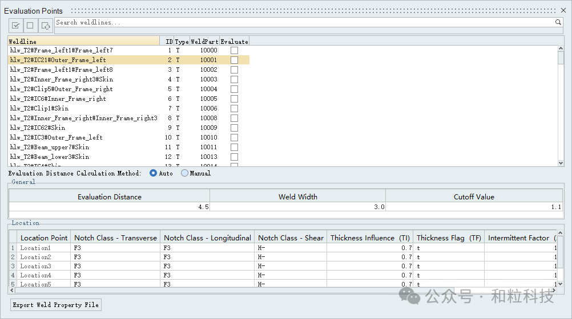The image size is (572, 319).
Task: Click the weldline list scroll-down arrow
Action: [560, 162]
